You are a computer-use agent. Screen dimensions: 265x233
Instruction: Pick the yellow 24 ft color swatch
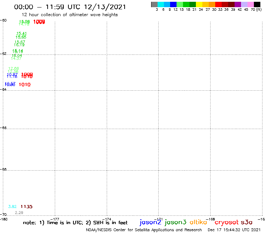199,4
